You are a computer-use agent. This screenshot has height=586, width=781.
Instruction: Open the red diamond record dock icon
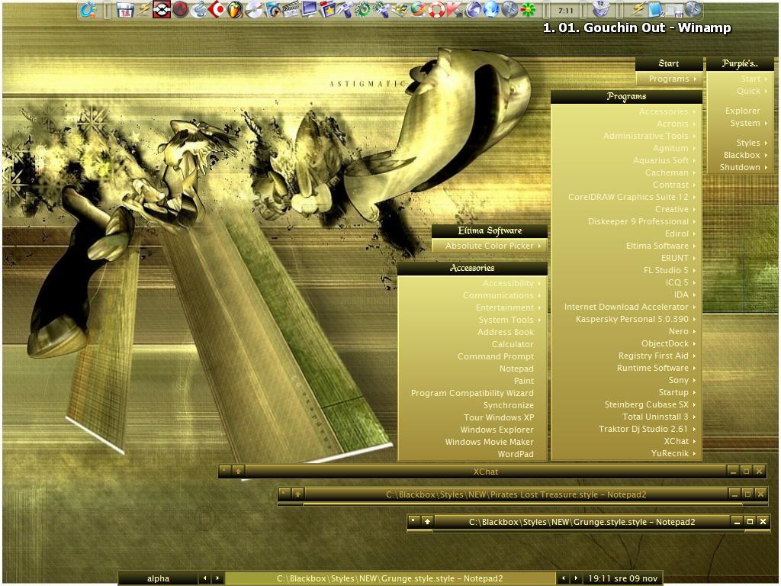click(217, 9)
